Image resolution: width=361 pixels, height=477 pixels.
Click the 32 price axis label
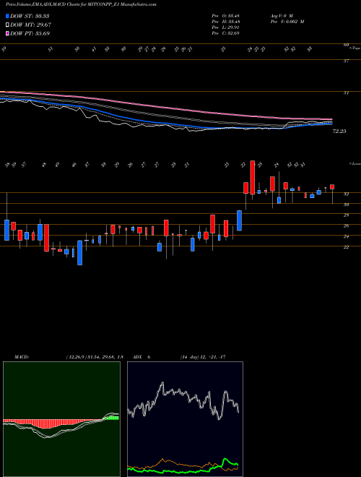(346, 194)
